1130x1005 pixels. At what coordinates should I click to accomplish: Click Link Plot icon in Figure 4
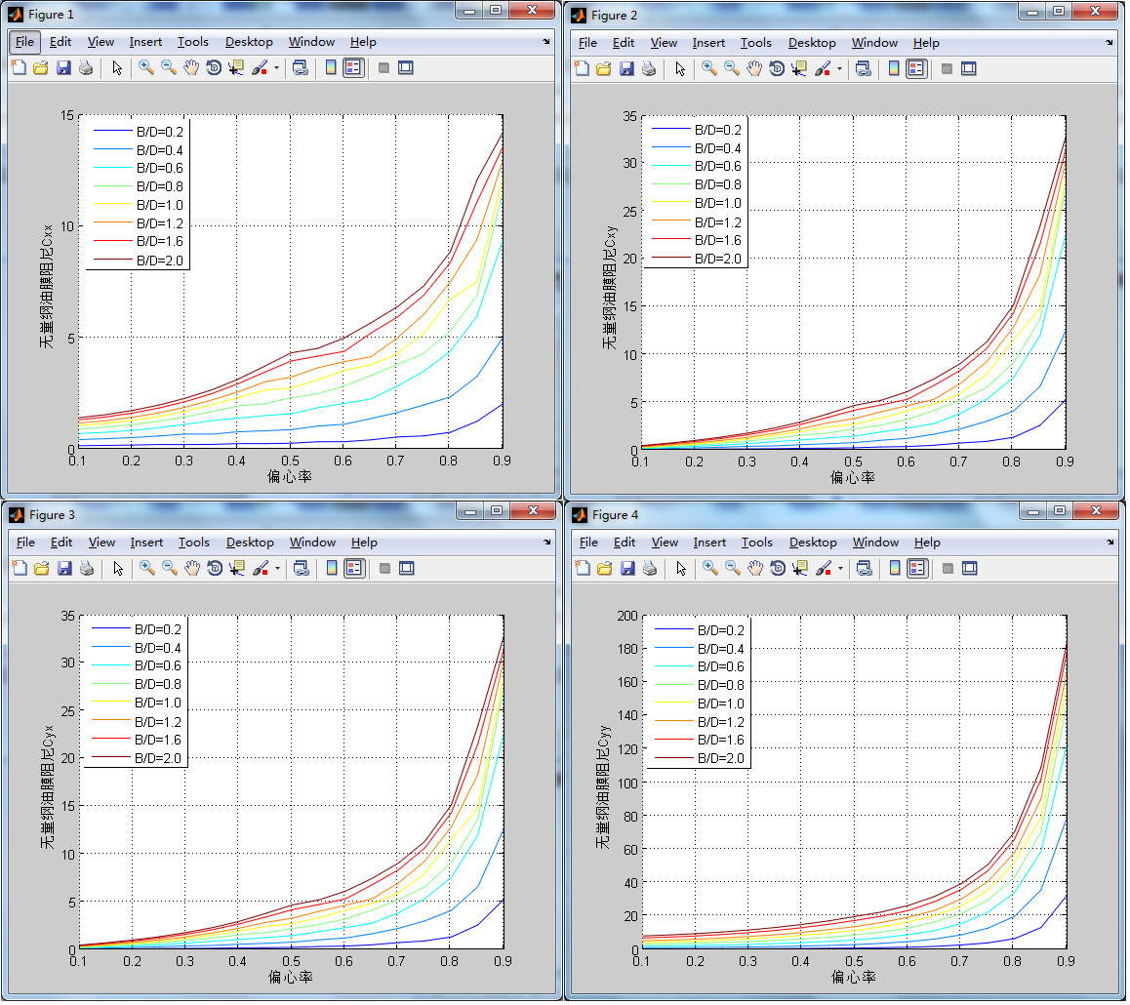point(864,568)
